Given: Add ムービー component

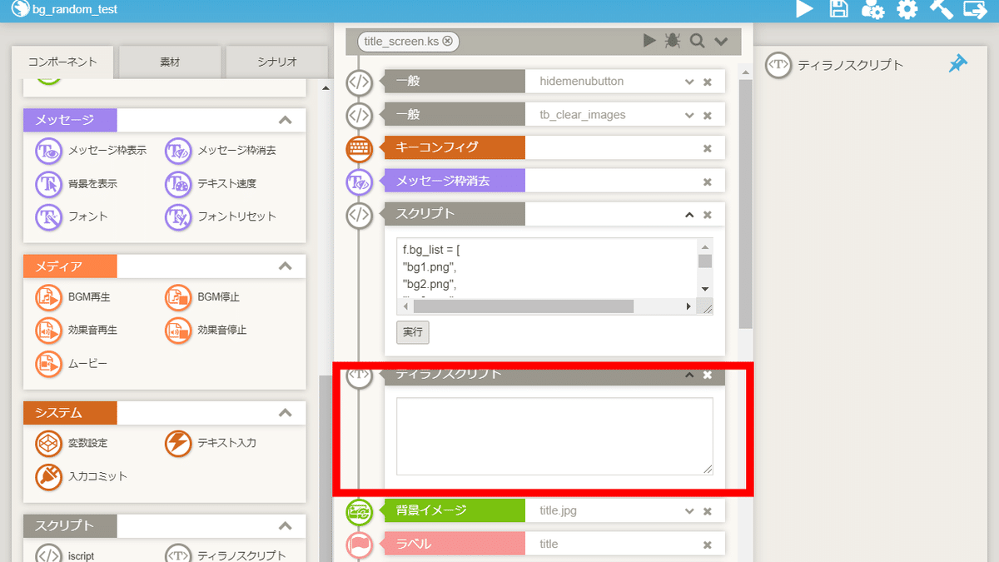Looking at the screenshot, I should tap(72, 364).
